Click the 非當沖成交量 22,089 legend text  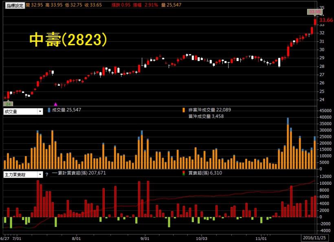tap(210, 110)
